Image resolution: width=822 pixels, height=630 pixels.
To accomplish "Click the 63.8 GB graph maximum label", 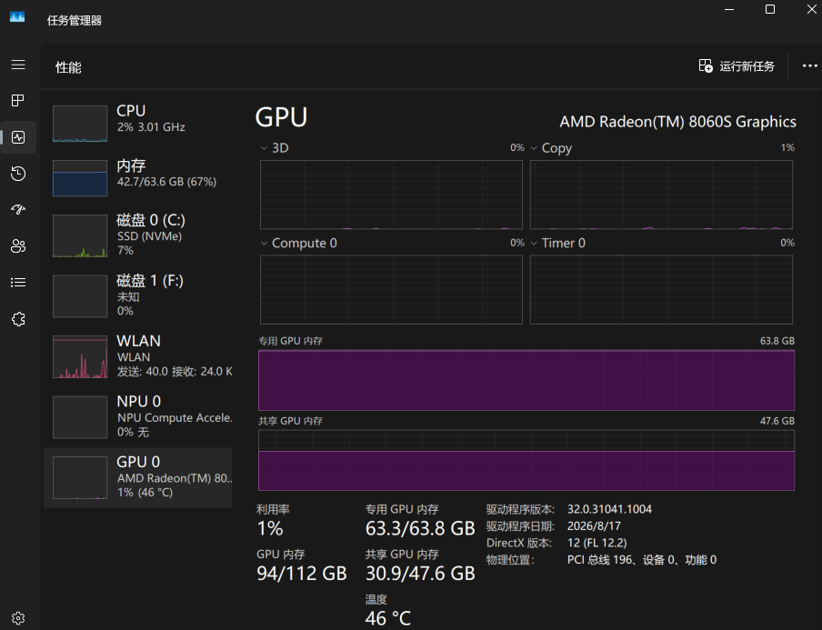I will 777,341.
